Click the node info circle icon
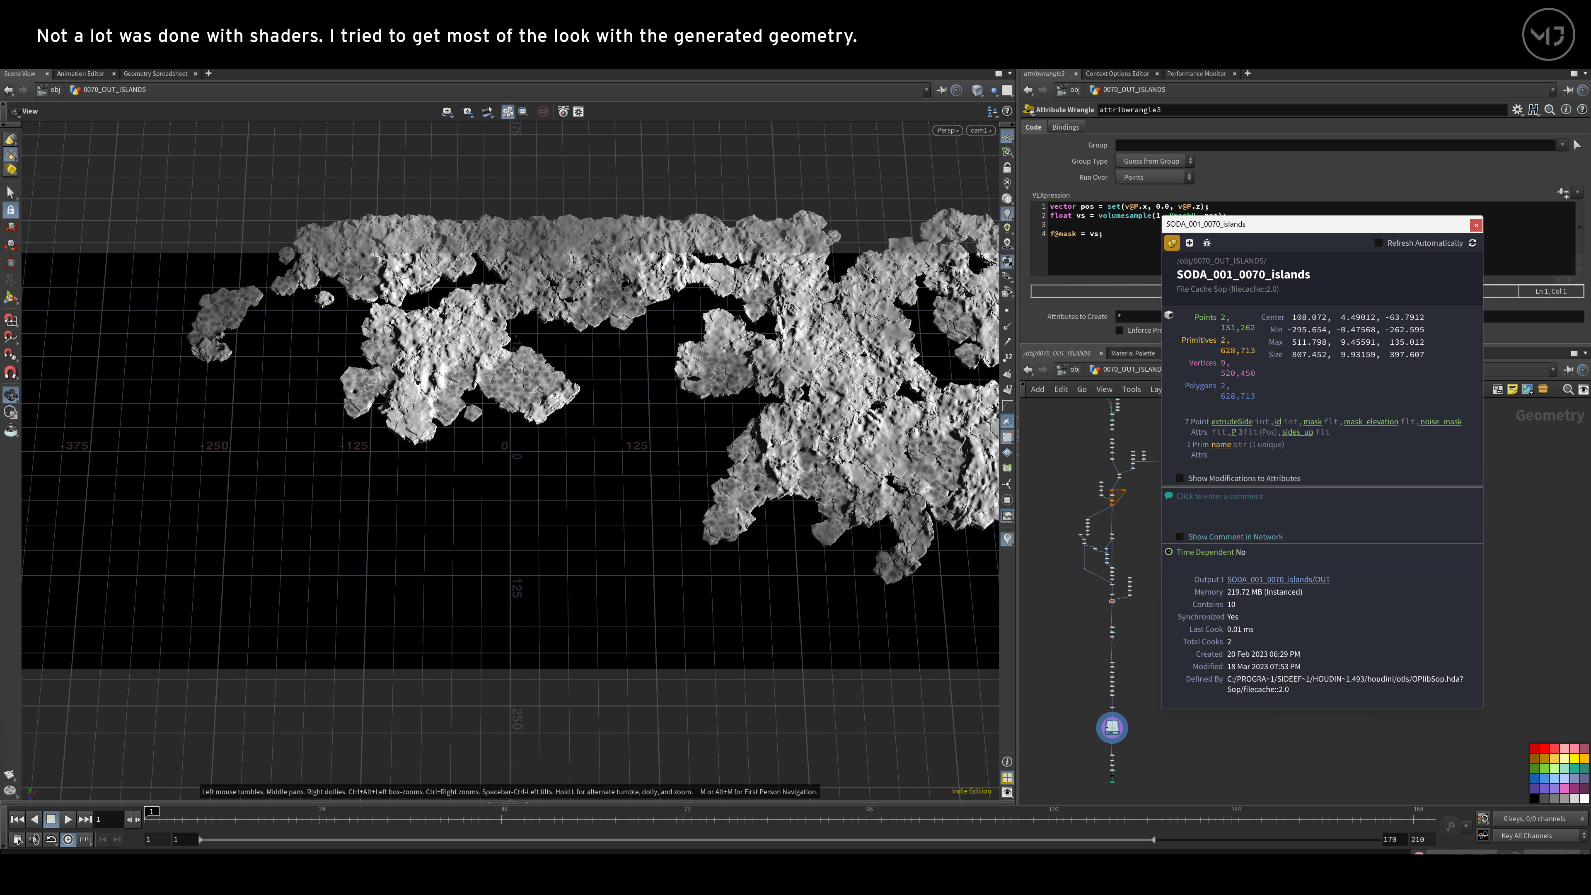The height and width of the screenshot is (895, 1591). [x=1566, y=110]
